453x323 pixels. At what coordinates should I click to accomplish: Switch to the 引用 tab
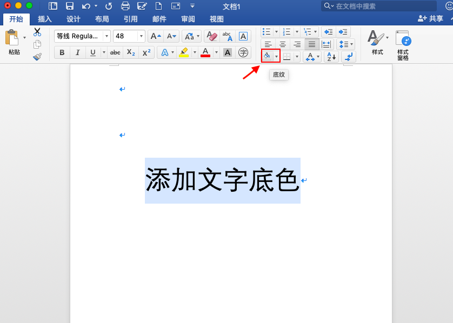pos(131,19)
